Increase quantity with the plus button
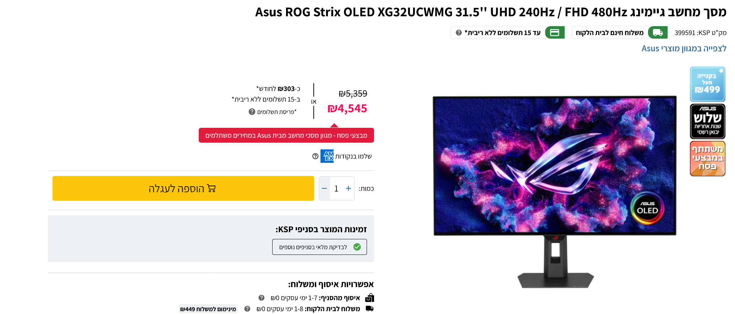 tap(349, 188)
